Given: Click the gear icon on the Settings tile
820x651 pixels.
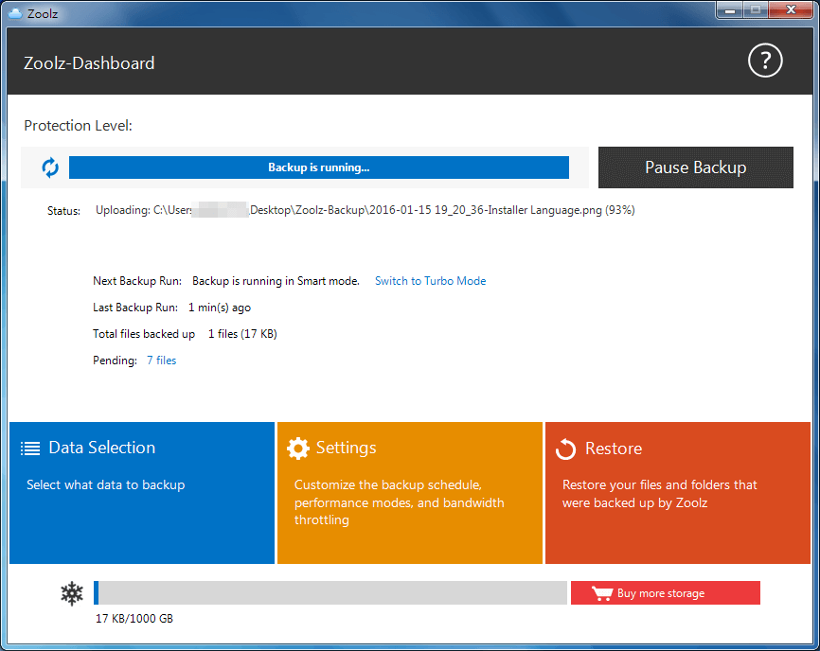Looking at the screenshot, I should [298, 449].
